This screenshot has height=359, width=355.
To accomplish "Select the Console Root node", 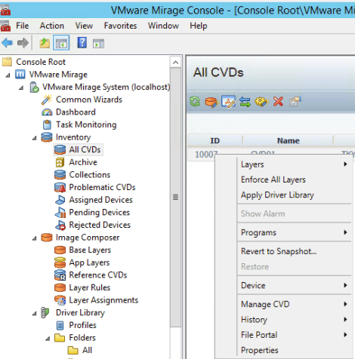I will 41,62.
